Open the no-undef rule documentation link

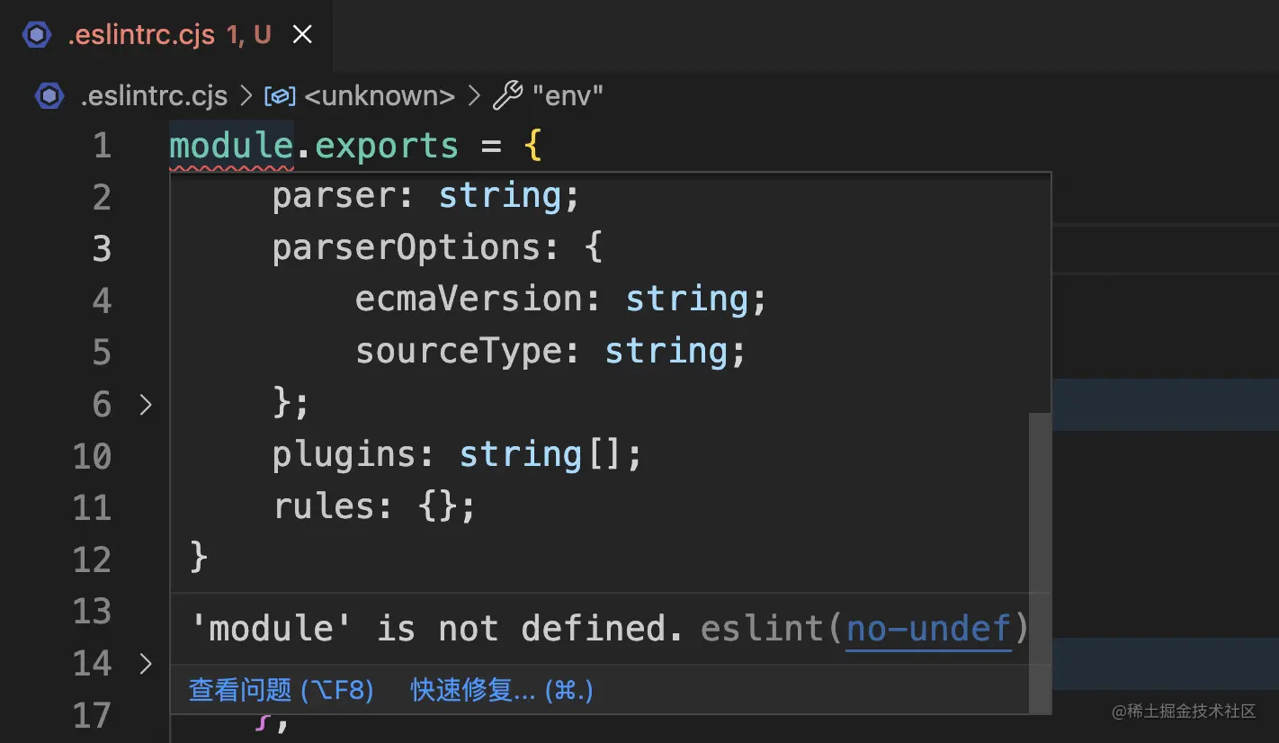click(x=929, y=628)
